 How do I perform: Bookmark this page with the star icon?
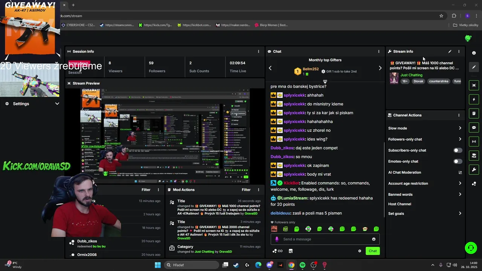click(x=441, y=16)
